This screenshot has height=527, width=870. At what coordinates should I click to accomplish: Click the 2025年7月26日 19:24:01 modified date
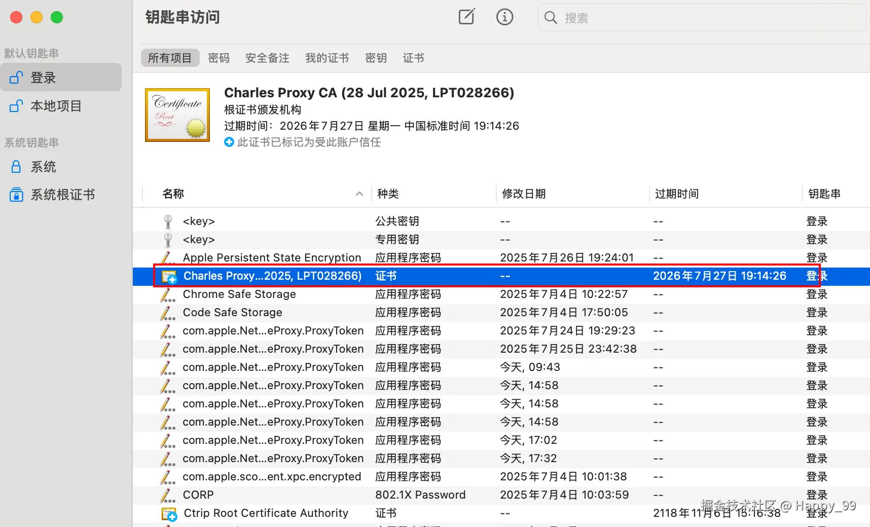(x=567, y=258)
